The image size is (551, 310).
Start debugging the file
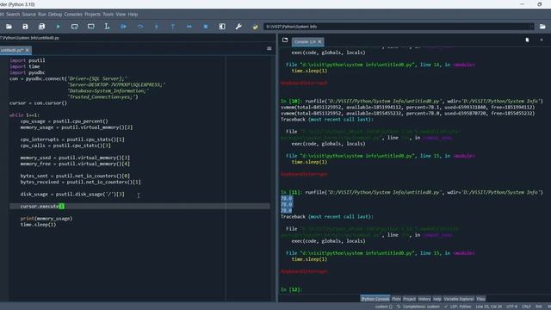coord(123,27)
